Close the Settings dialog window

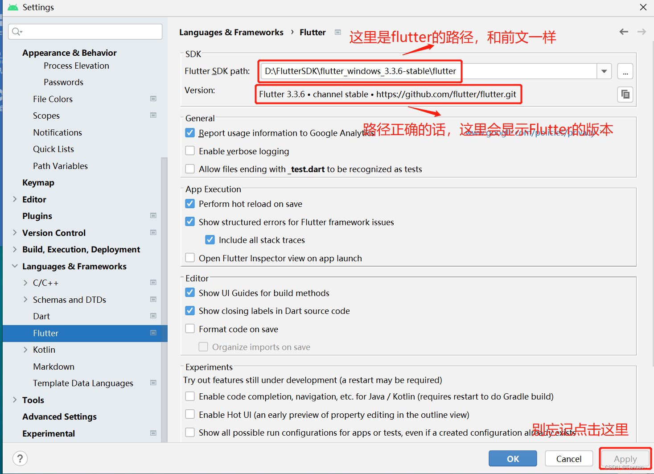[x=643, y=7]
